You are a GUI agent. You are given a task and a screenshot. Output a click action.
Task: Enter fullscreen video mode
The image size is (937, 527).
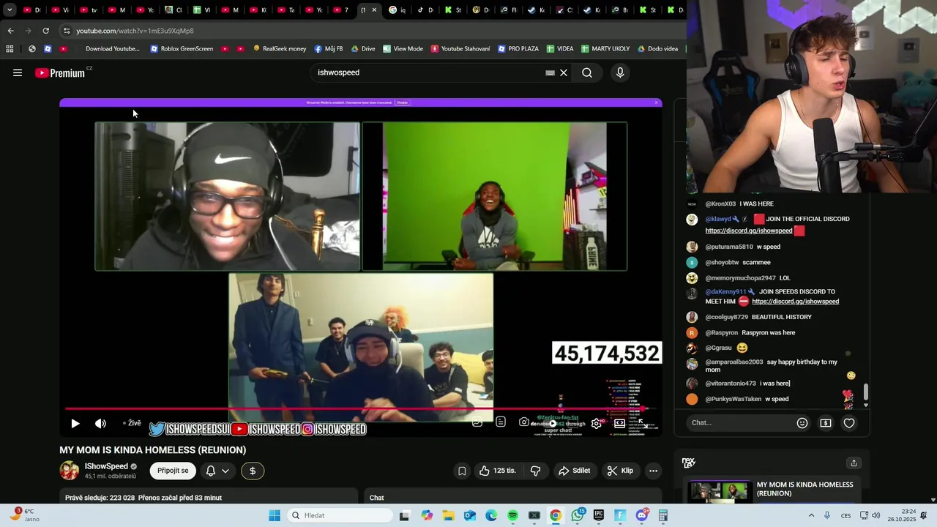click(642, 423)
